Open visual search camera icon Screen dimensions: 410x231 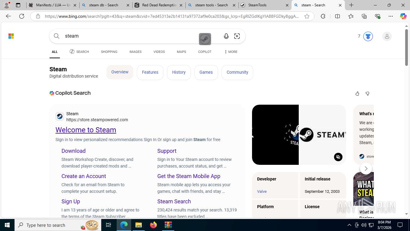pyautogui.click(x=237, y=36)
